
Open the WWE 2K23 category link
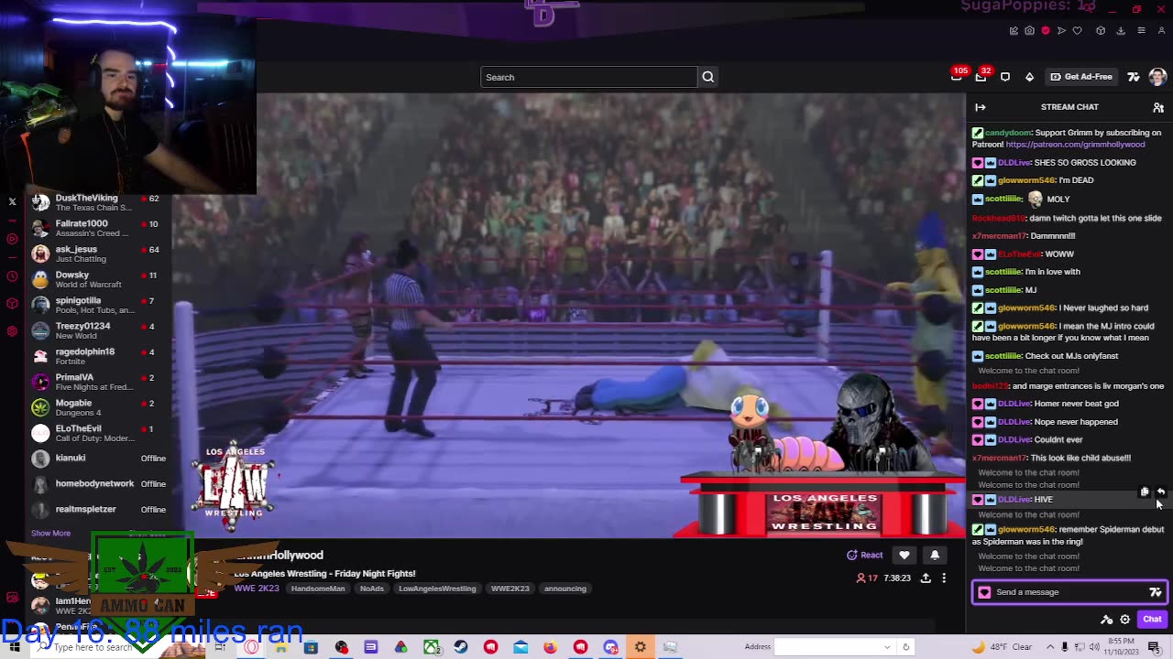point(256,589)
